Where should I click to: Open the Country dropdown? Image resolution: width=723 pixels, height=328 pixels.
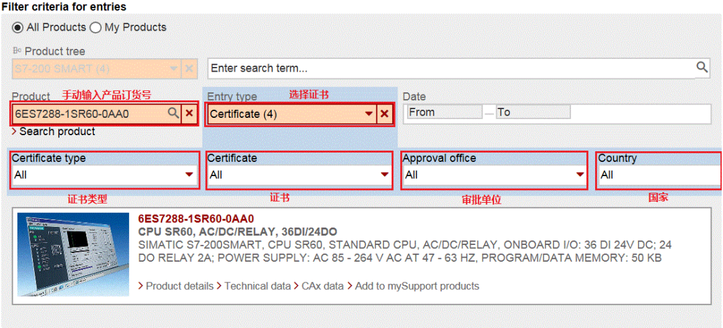pos(660,175)
